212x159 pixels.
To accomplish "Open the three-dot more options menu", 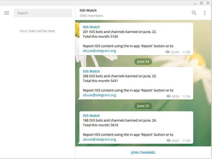I will [x=205, y=13].
